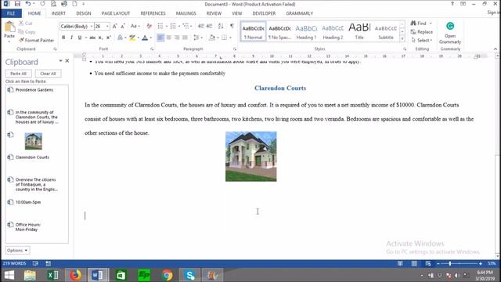Click the Shading paint bucket icon
Viewport: 501px width, 282px height.
click(211, 38)
